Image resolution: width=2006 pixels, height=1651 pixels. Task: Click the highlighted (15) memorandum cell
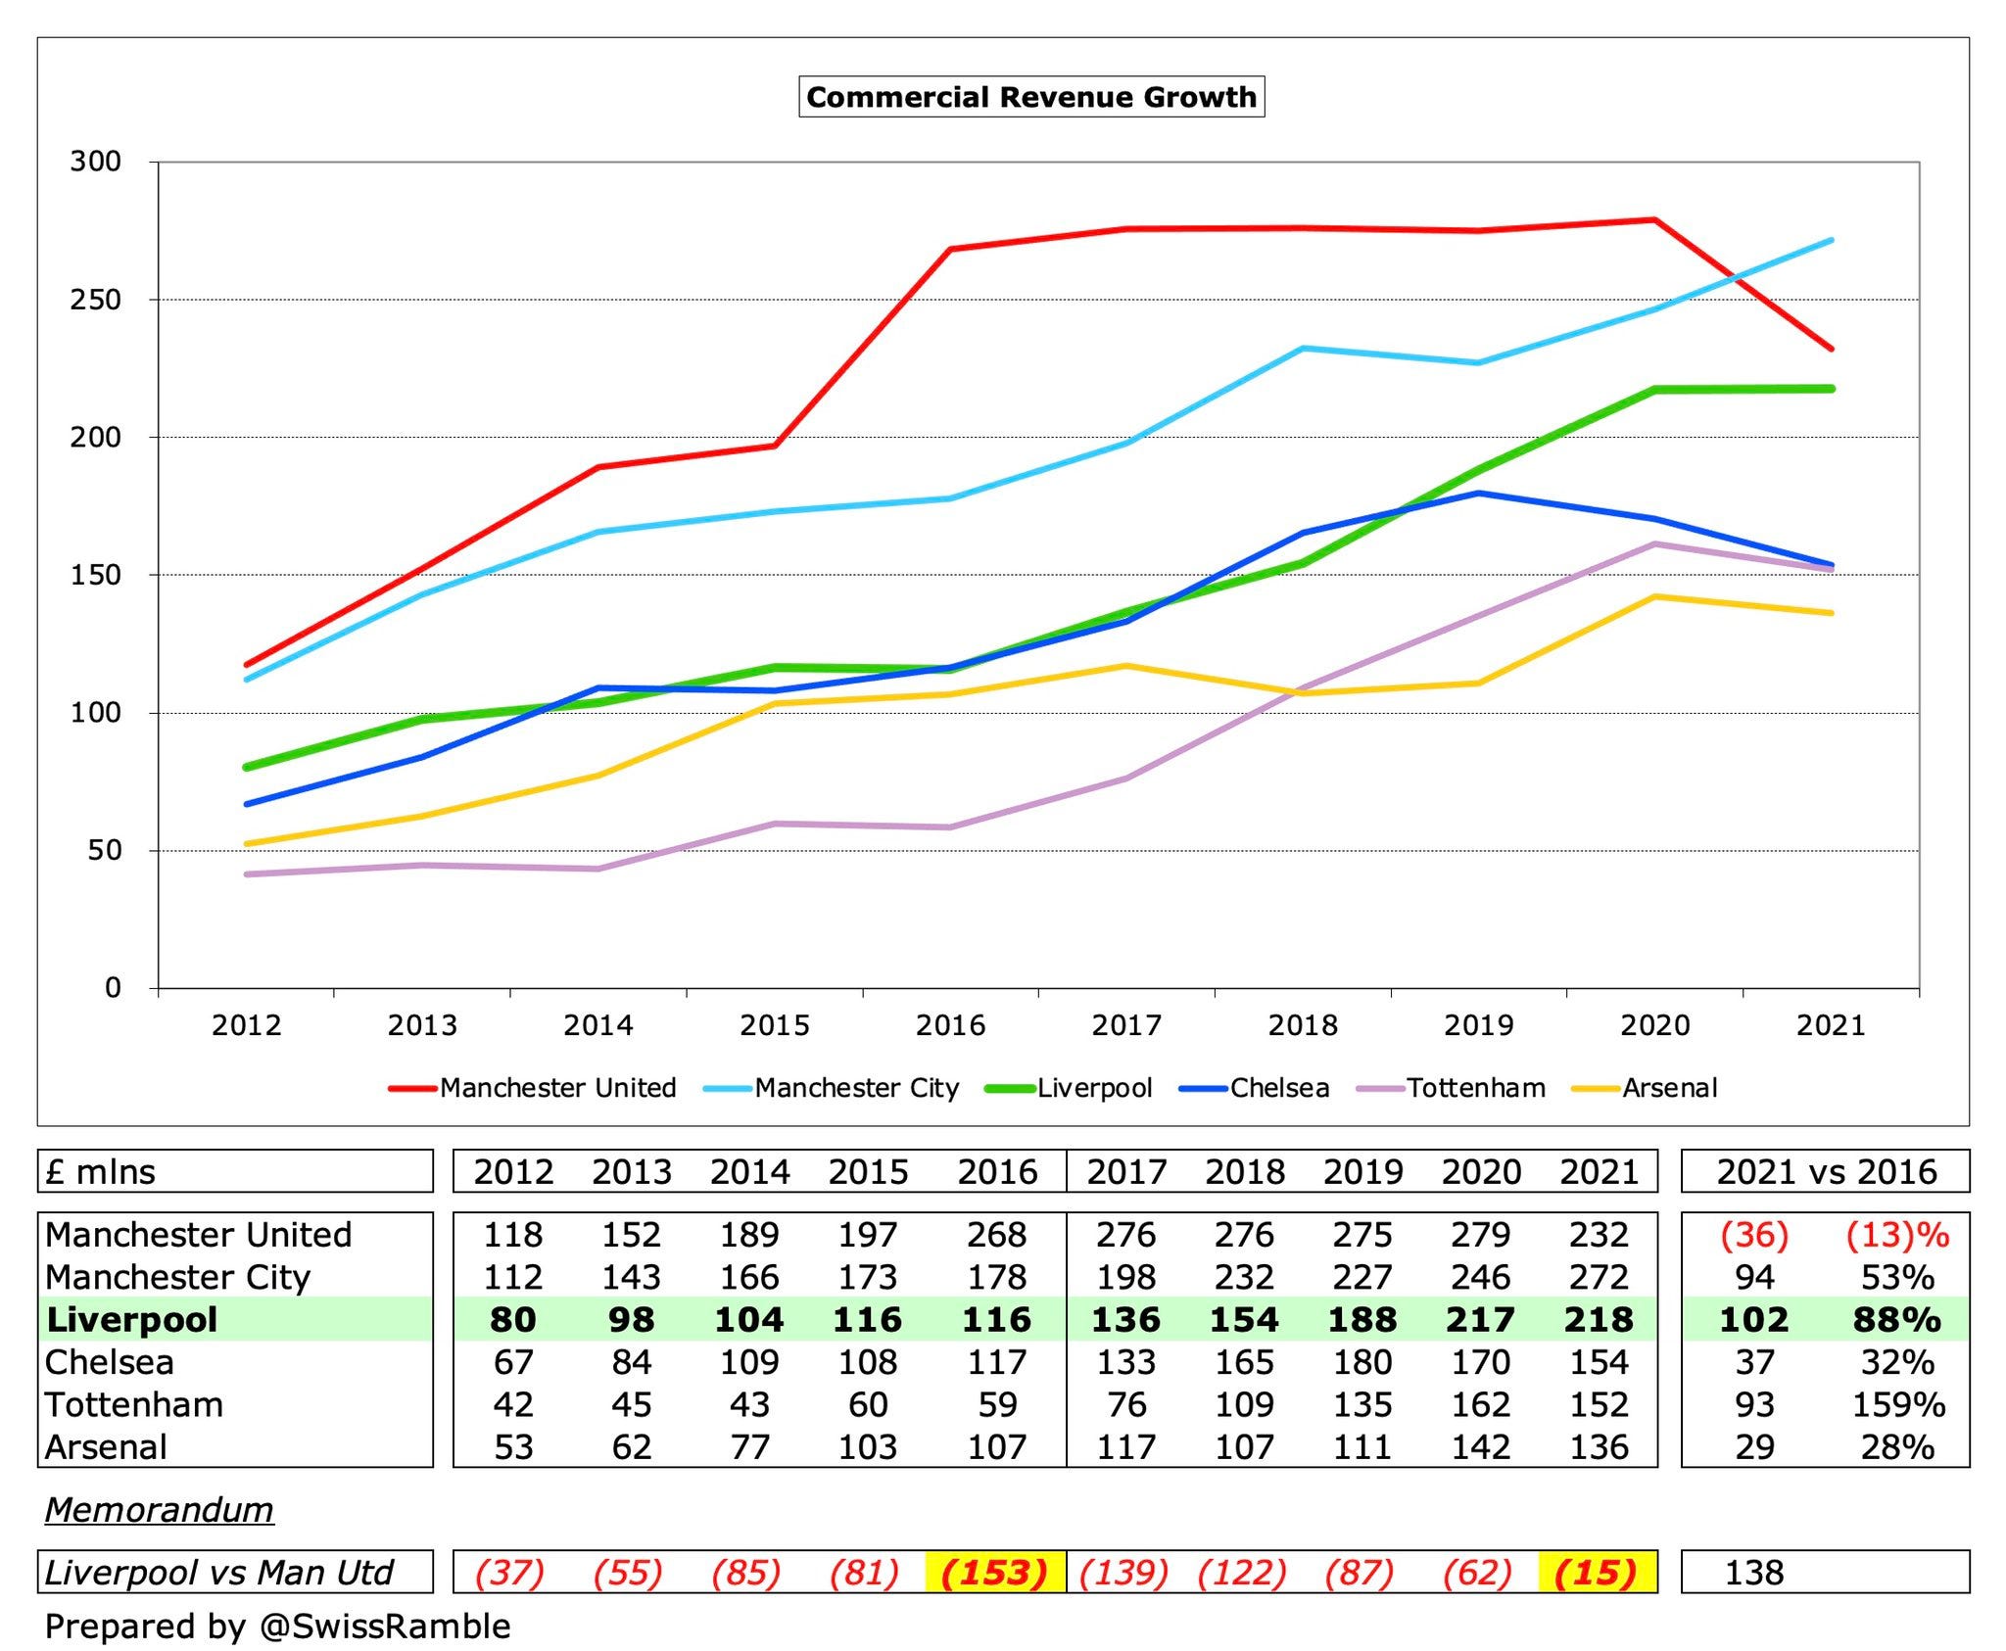coord(1598,1572)
